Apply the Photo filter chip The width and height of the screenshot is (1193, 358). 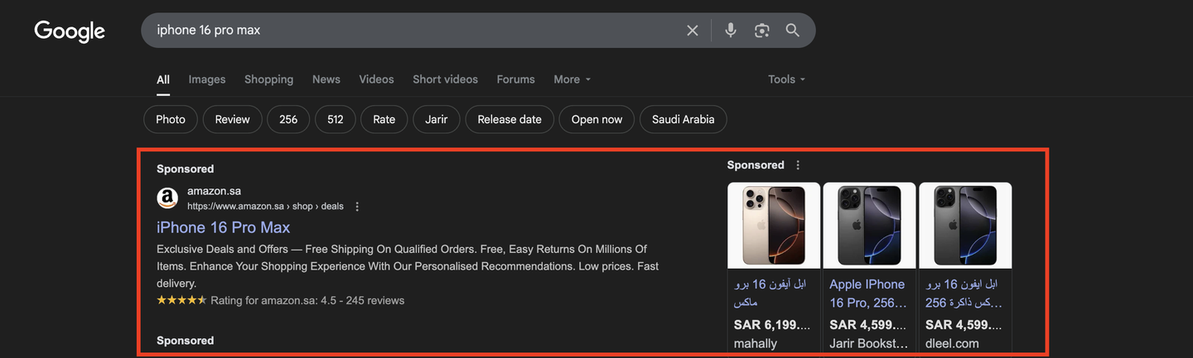point(171,119)
